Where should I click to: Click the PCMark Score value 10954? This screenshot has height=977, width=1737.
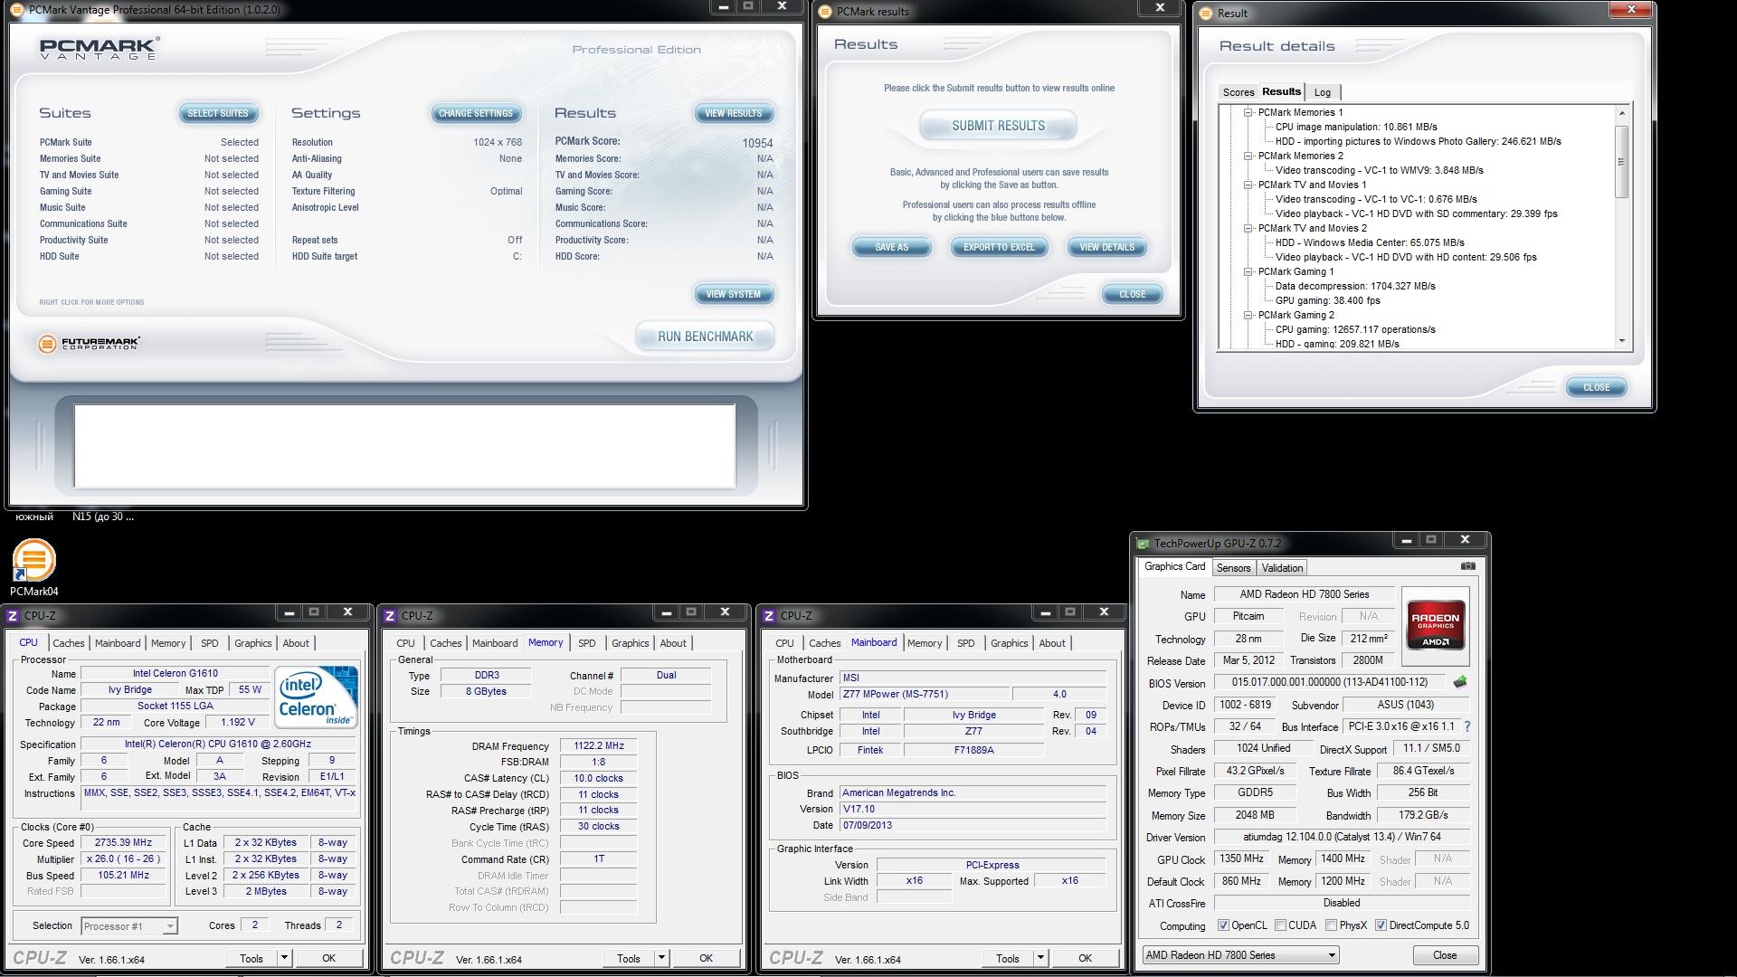(757, 143)
